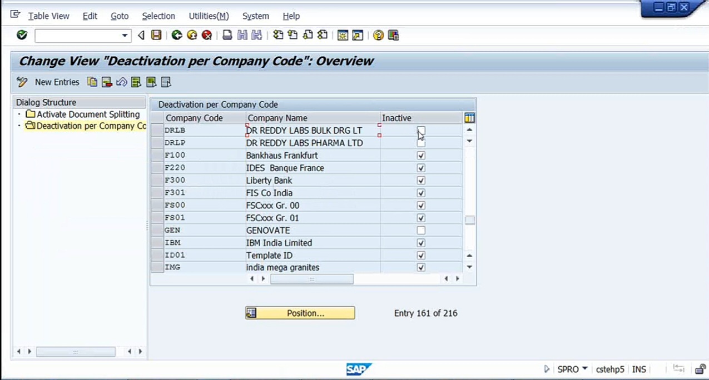709x380 pixels.
Task: Check Inactive for GEN GENOVATE
Action: click(x=421, y=230)
